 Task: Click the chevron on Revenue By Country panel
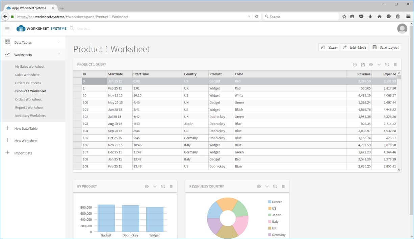tap(267, 187)
